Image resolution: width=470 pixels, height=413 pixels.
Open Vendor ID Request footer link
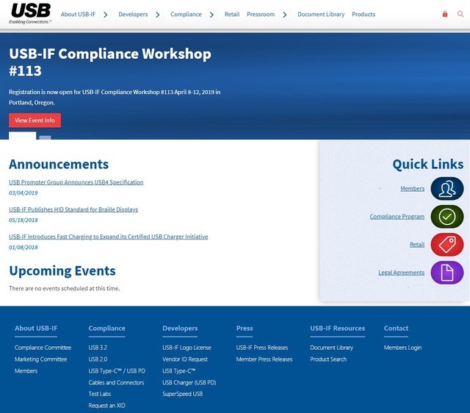(185, 359)
